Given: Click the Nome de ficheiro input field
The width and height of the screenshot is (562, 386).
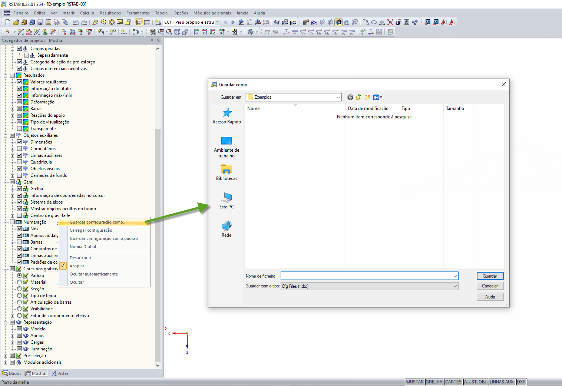Looking at the screenshot, I should point(369,276).
